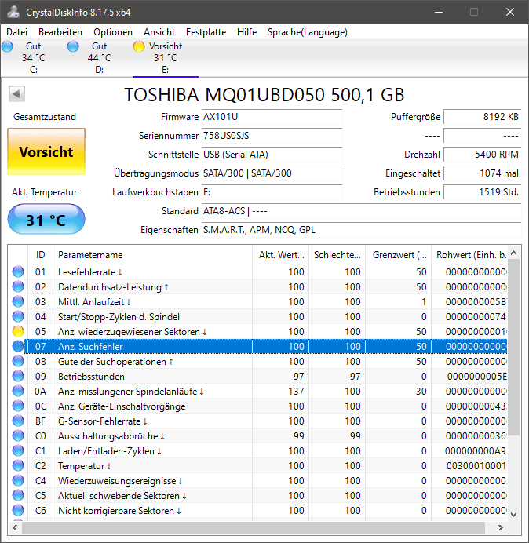This screenshot has width=529, height=543.
Task: Click the status orb for Güte der Suchoperationen
Action: 18,361
